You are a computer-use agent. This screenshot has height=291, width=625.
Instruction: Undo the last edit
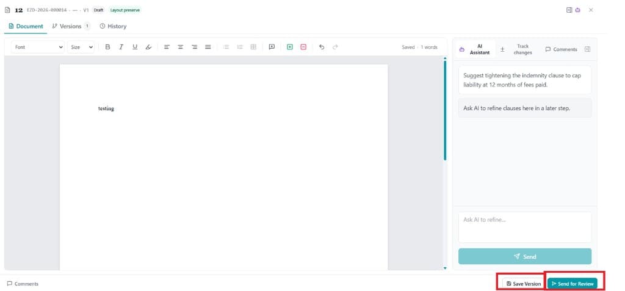[x=322, y=47]
